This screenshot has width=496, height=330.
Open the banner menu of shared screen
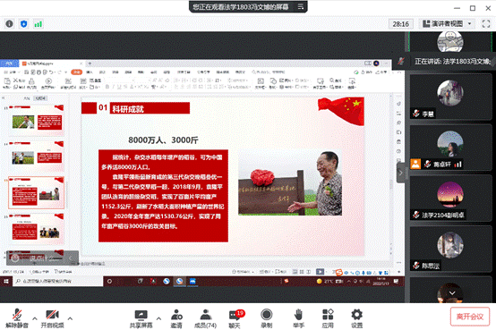click(x=301, y=6)
